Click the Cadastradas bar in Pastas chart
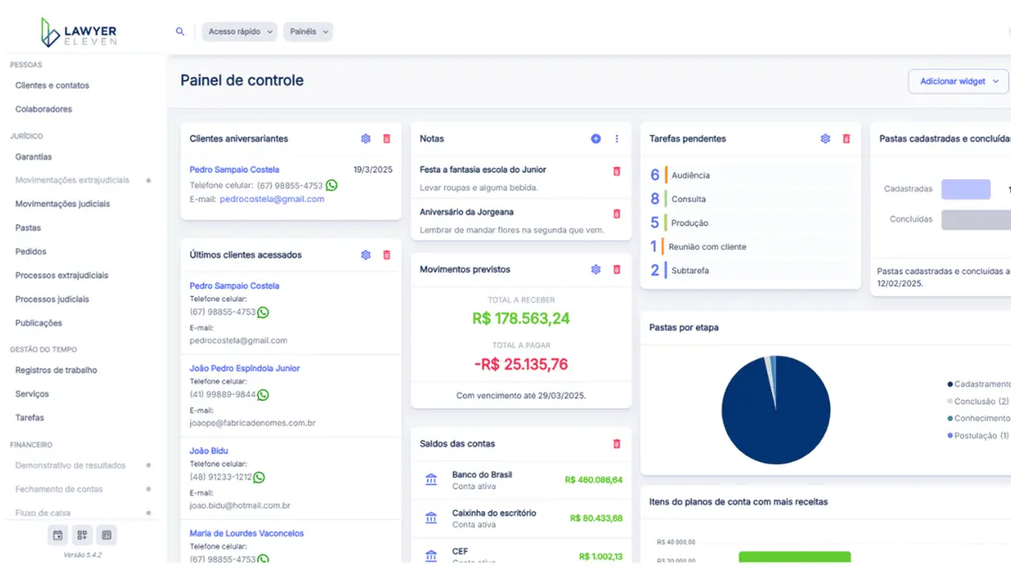 [965, 189]
